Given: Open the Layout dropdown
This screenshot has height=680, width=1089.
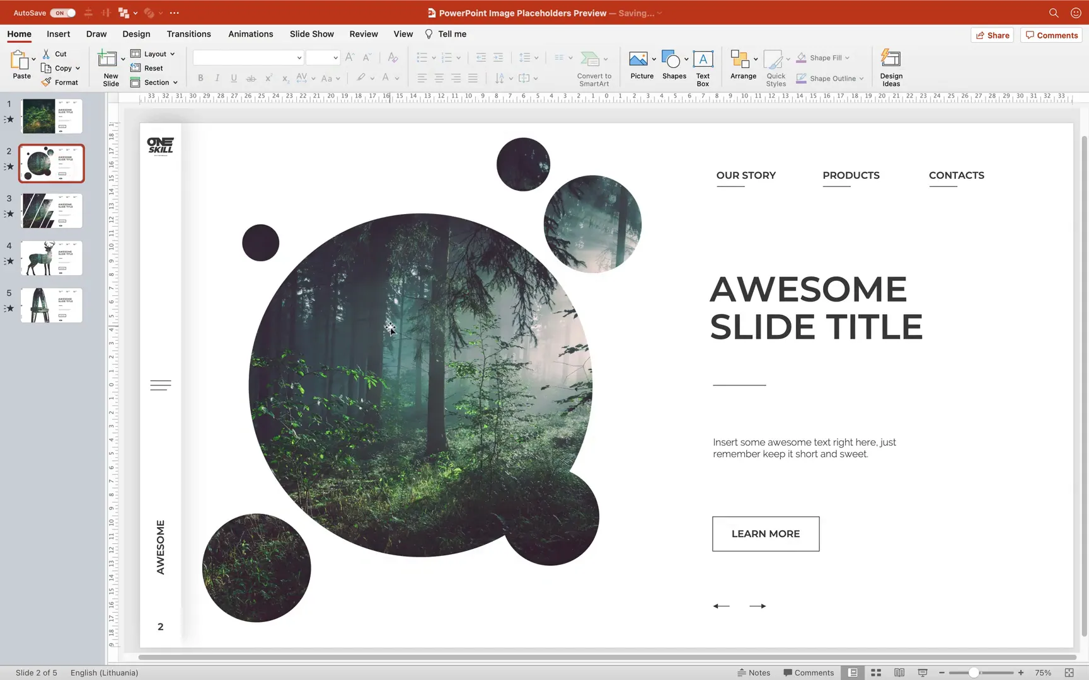Looking at the screenshot, I should click(153, 54).
